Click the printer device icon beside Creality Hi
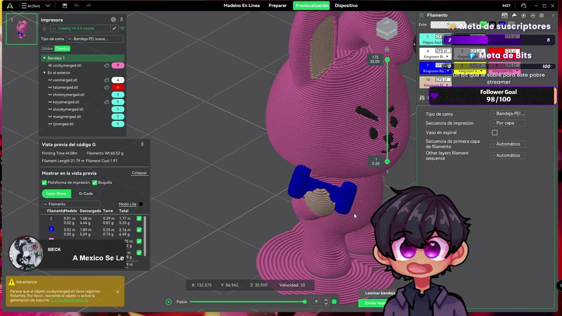Image resolution: width=562 pixels, height=316 pixels. tap(44, 29)
